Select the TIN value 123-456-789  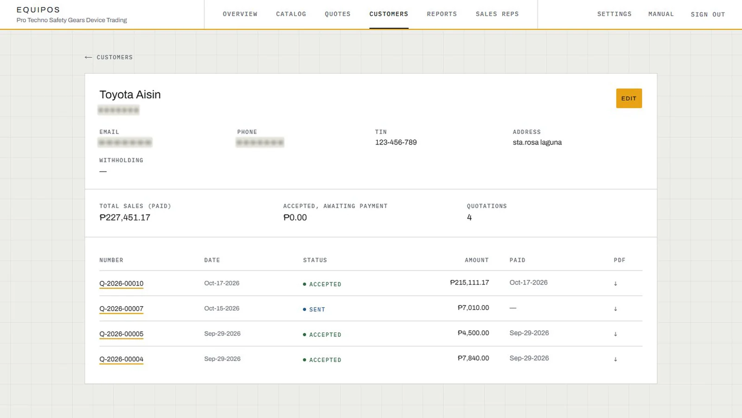(396, 142)
